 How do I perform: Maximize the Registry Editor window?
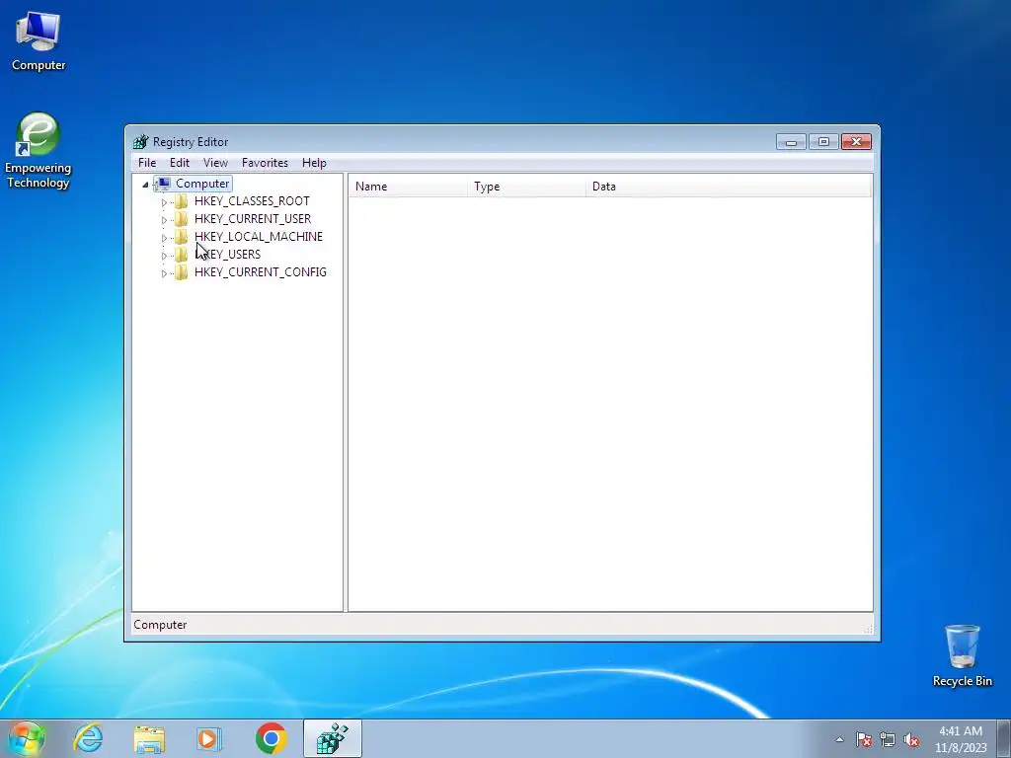pos(823,142)
